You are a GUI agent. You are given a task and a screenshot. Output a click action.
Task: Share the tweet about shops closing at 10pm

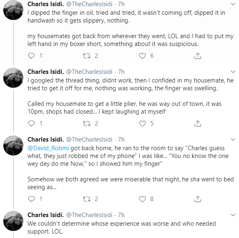(x=198, y=124)
